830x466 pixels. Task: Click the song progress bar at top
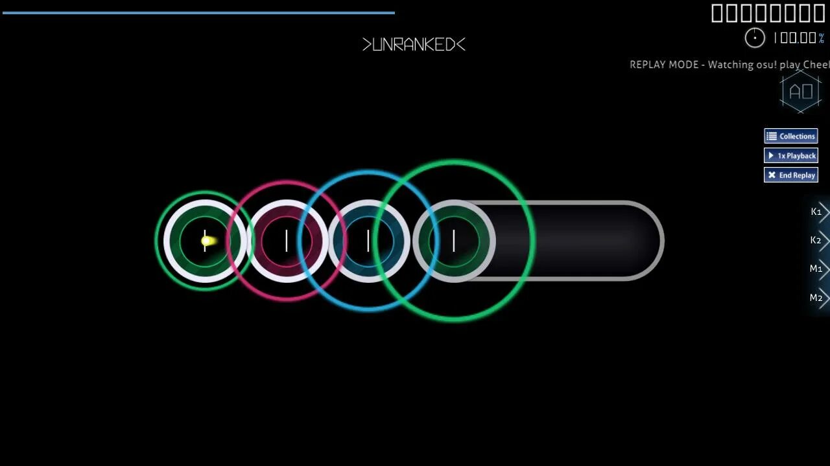198,12
